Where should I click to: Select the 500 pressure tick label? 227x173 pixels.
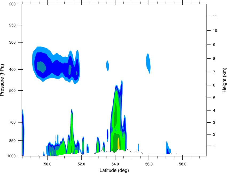(x=12, y=90)
